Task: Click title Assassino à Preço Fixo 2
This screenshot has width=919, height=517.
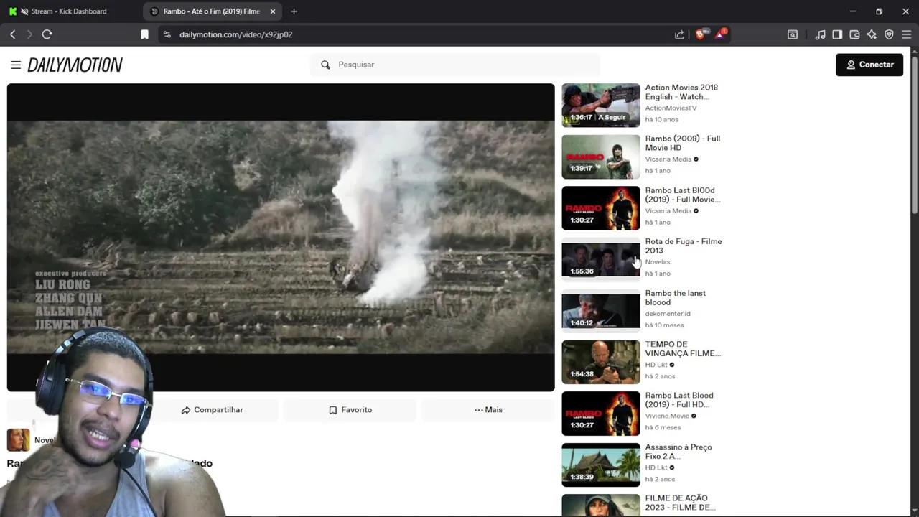Action: (678, 451)
